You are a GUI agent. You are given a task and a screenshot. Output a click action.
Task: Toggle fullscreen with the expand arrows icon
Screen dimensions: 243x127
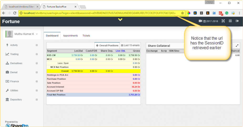pos(223,21)
